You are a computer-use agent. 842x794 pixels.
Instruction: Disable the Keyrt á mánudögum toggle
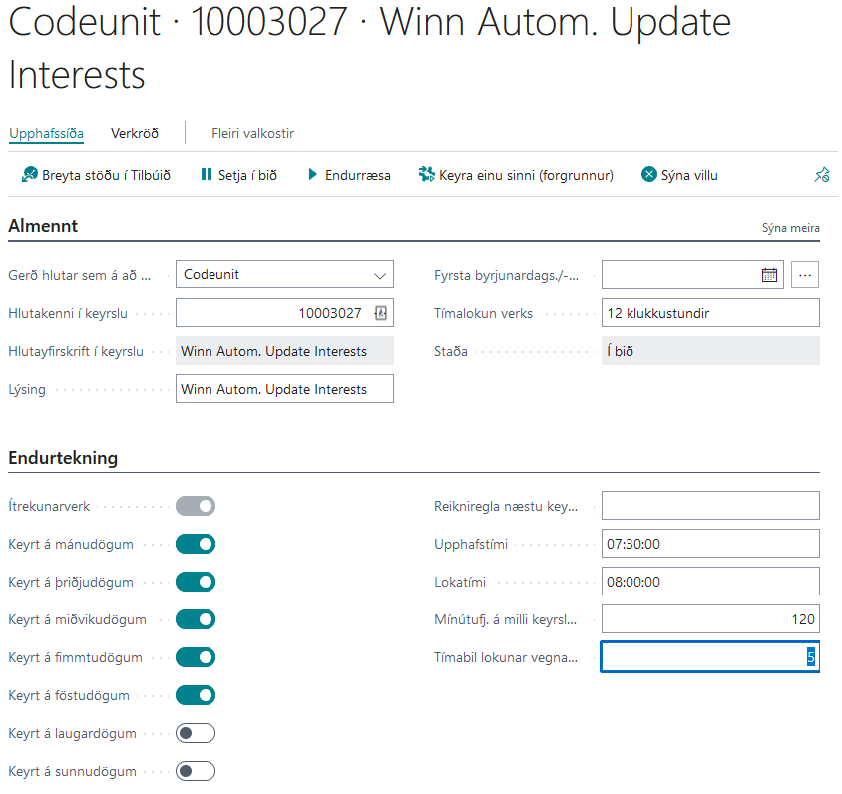coord(196,544)
